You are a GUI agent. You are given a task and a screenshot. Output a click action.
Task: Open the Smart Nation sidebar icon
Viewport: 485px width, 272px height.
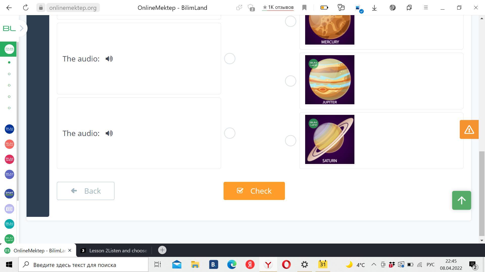coord(9,194)
